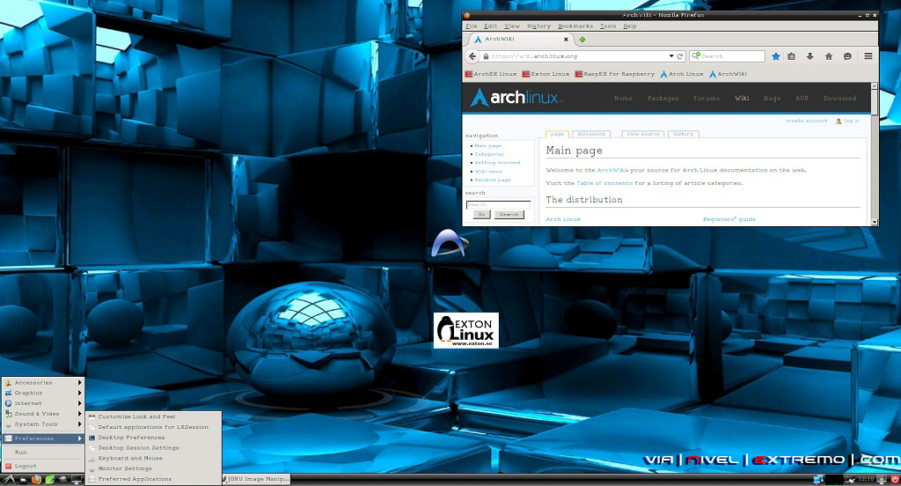Viewport: 901px width, 486px height.
Task: Click the monitor icon in bottom panel launchers
Action: (77, 480)
